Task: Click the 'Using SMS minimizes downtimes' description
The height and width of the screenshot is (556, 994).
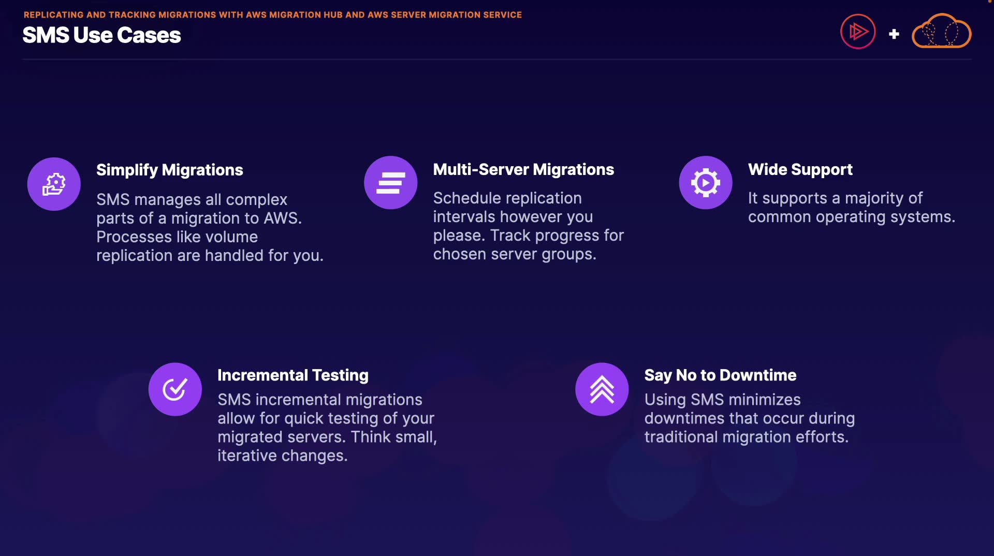Action: click(750, 418)
